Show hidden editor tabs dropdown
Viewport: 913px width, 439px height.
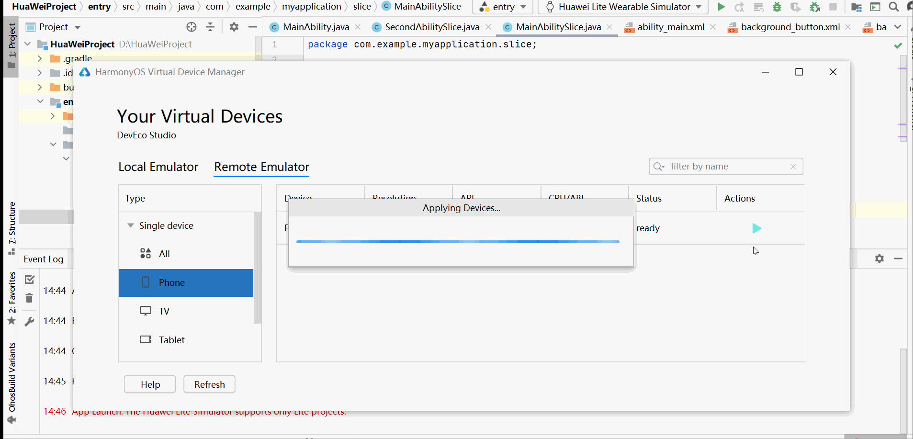click(x=898, y=27)
